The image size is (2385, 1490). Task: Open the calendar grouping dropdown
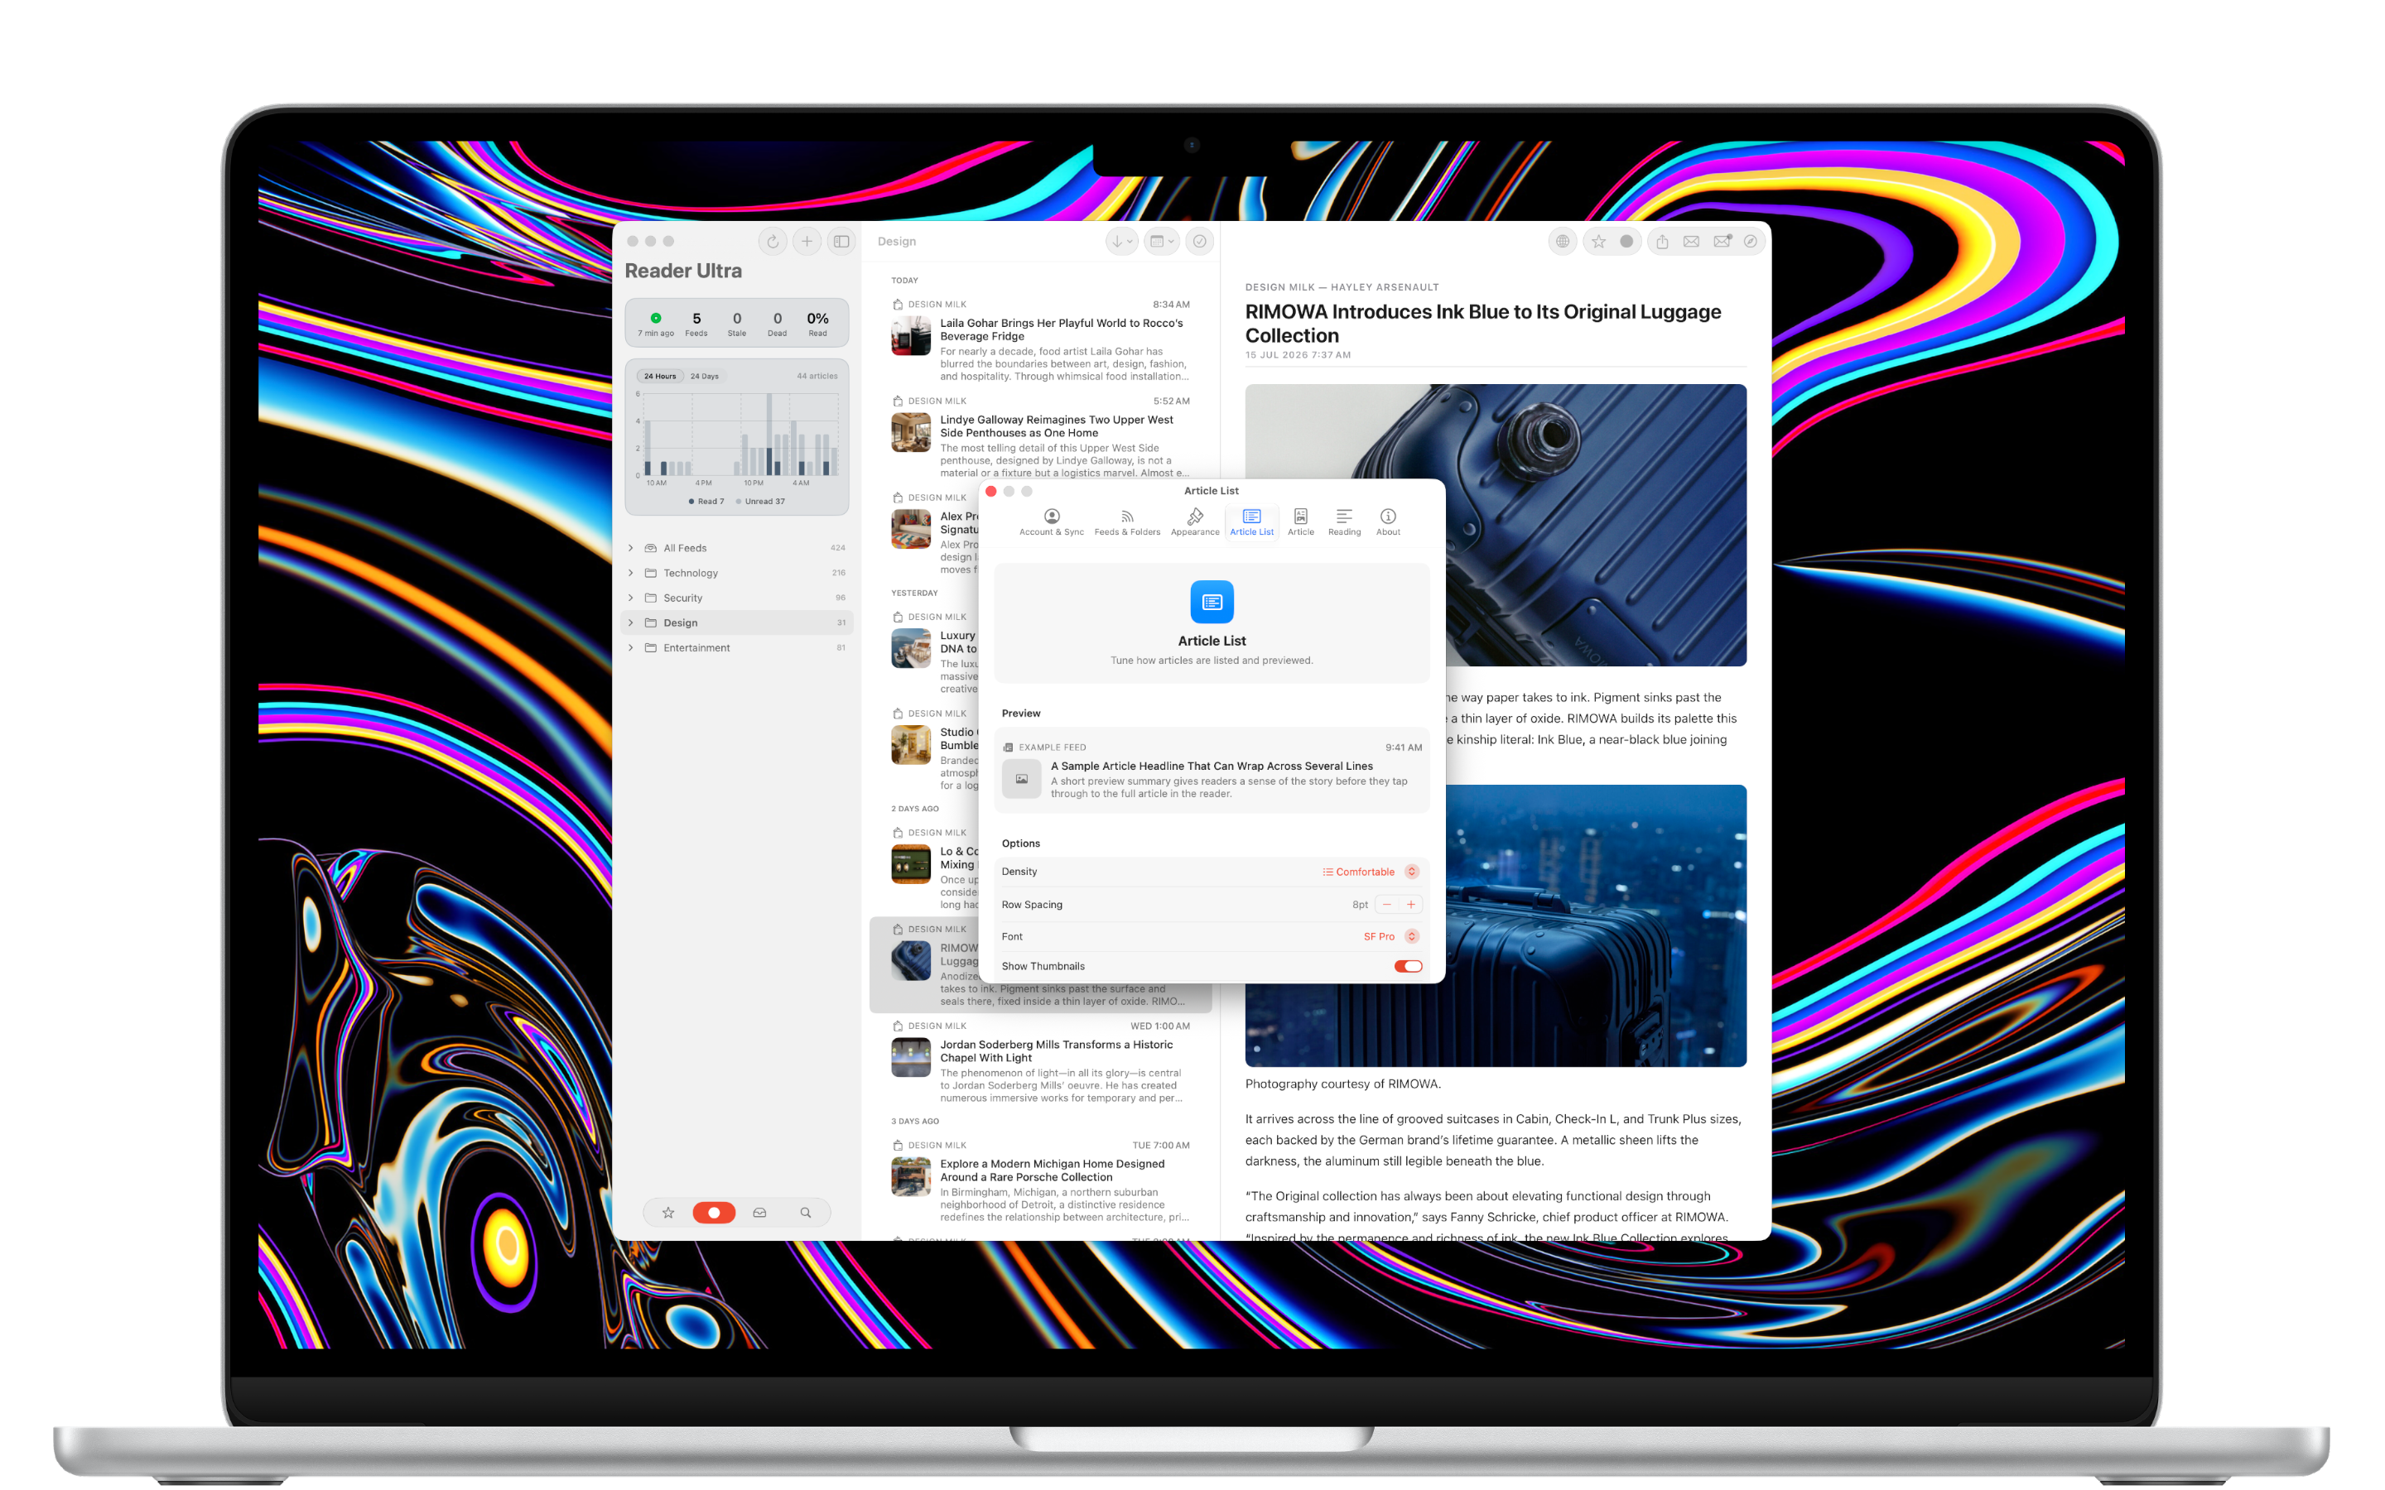pos(1162,242)
